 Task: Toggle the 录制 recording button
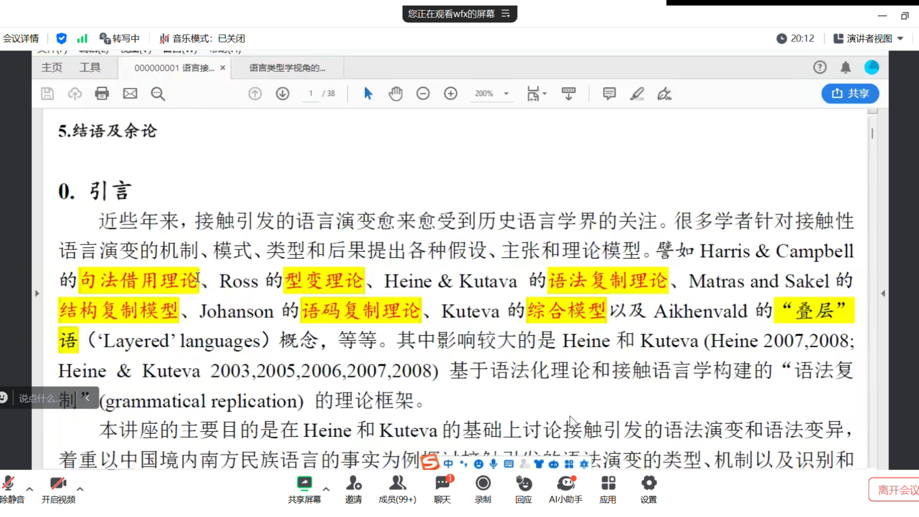tap(483, 489)
